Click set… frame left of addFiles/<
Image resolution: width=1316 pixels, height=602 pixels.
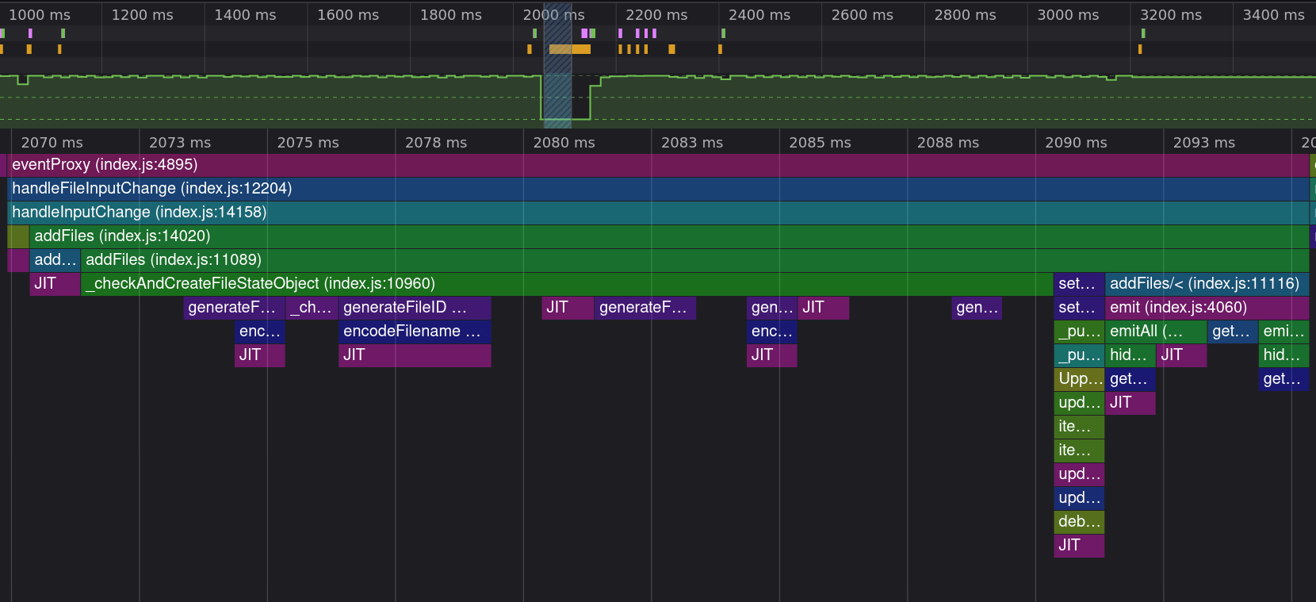[x=1079, y=284]
